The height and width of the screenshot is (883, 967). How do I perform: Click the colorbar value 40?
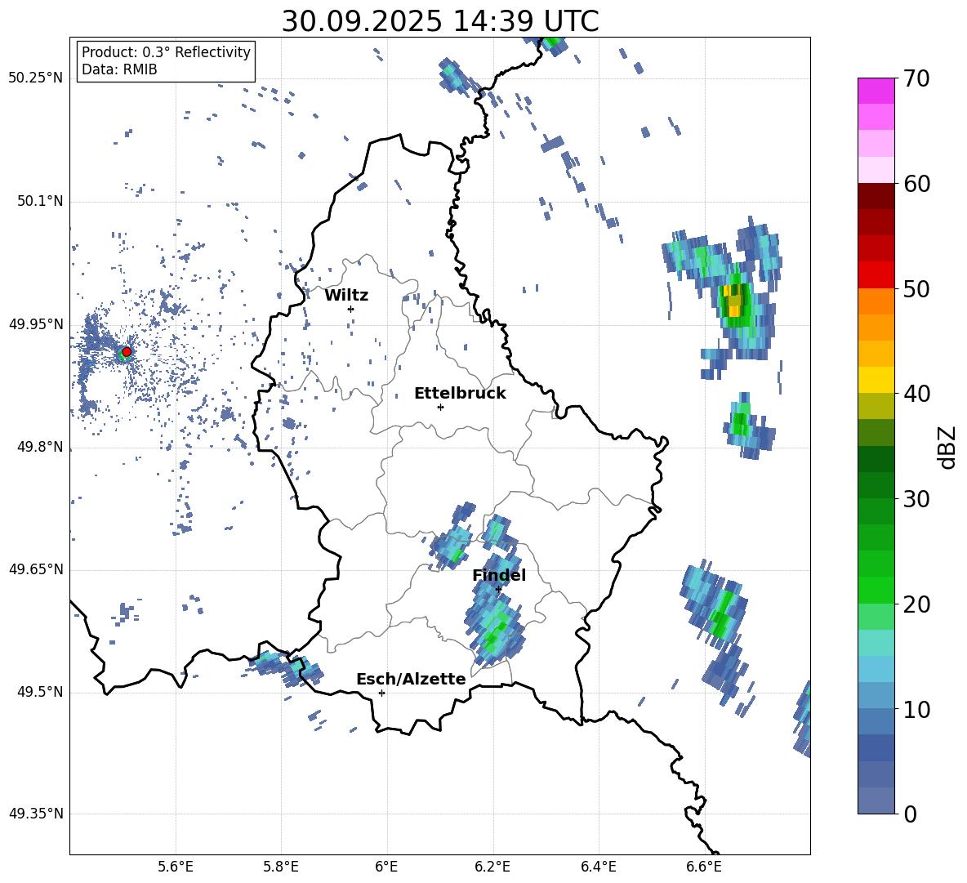pyautogui.click(x=917, y=394)
